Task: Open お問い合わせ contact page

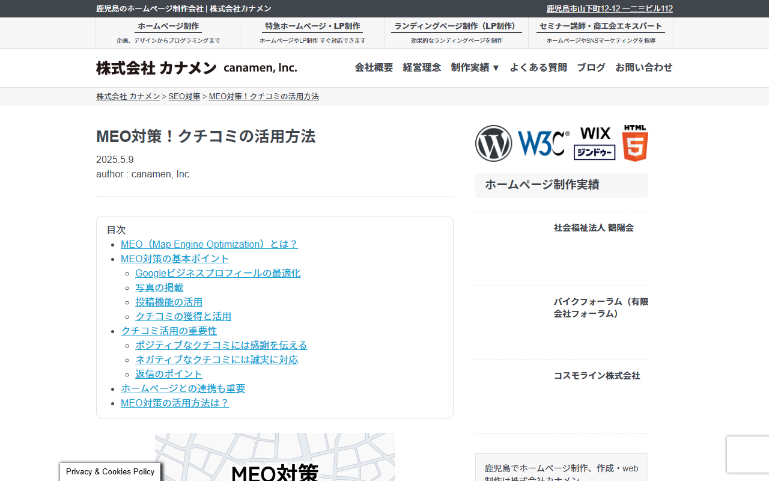Action: pos(643,67)
